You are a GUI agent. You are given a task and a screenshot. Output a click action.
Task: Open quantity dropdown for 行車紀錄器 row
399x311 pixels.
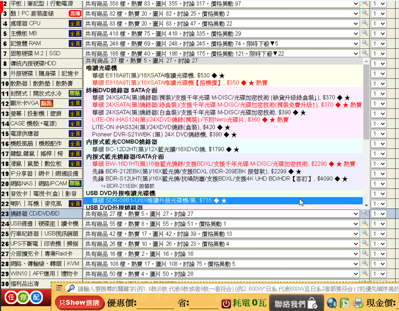point(378,234)
